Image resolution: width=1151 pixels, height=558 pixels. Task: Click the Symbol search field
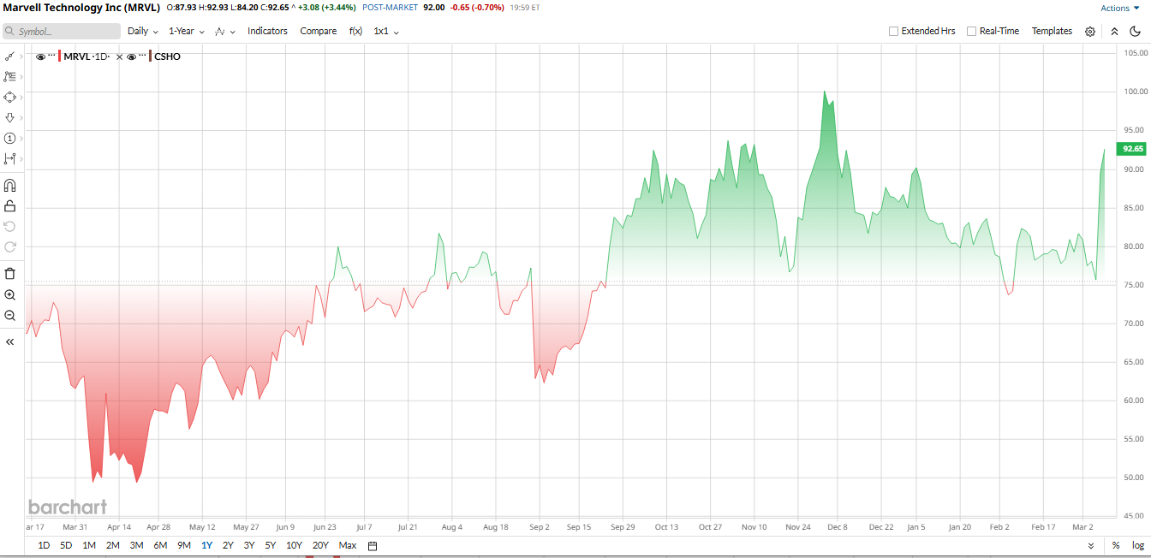click(x=61, y=31)
